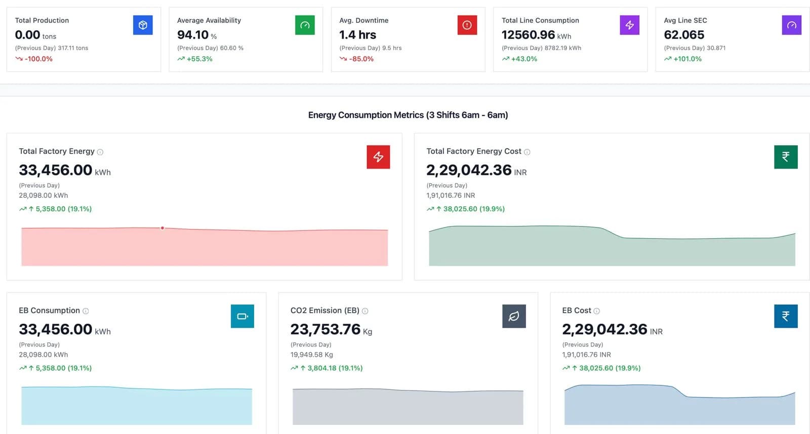This screenshot has width=810, height=434.
Task: Click the red lightning icon on Total Factory Energy
Action: [x=378, y=157]
